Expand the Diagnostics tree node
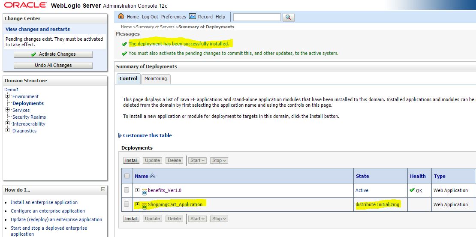Image resolution: width=476 pixels, height=237 pixels. point(8,130)
